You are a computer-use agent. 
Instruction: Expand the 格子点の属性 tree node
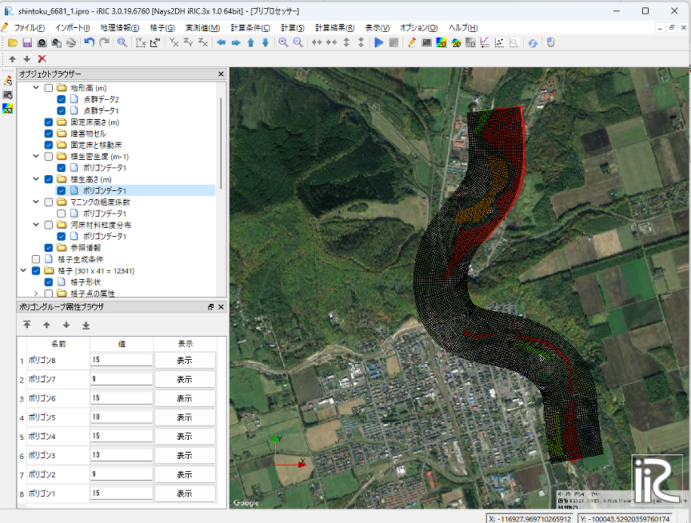click(36, 293)
